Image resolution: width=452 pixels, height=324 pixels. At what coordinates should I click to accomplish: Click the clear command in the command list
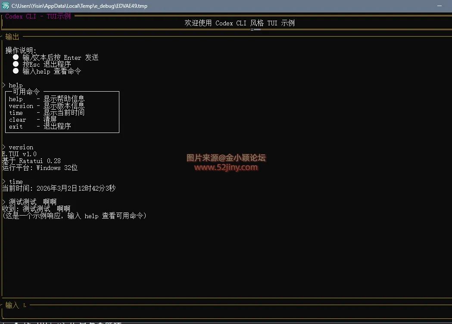pyautogui.click(x=17, y=120)
